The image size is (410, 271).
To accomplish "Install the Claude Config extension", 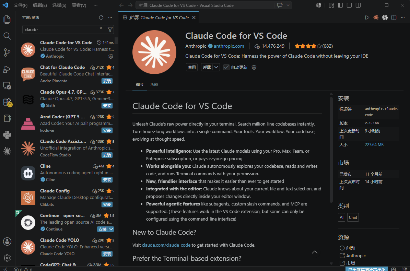I will pos(107,204).
